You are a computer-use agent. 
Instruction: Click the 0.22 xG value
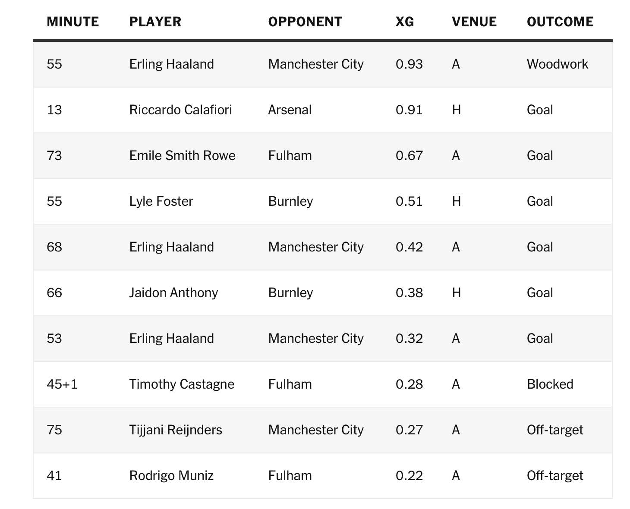click(x=409, y=476)
